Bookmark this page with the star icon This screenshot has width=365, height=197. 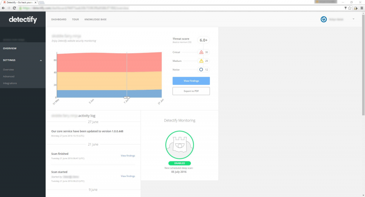pyautogui.click(x=350, y=8)
